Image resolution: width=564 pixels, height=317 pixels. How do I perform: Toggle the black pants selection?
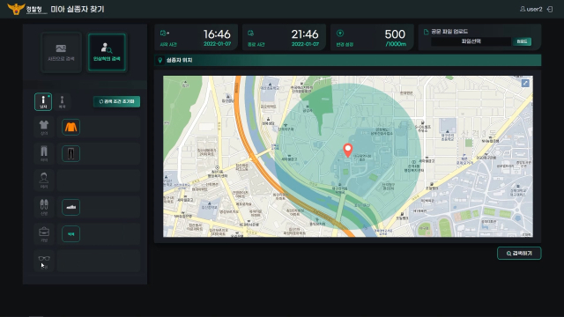(70, 153)
